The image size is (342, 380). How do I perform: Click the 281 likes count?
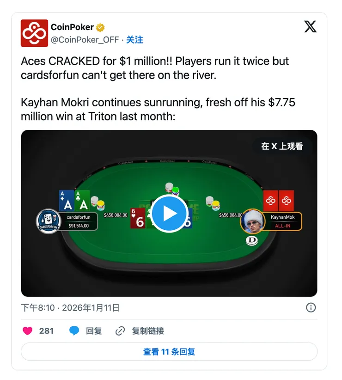click(46, 331)
